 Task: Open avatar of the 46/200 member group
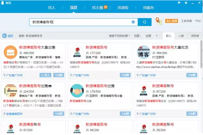point(77,128)
